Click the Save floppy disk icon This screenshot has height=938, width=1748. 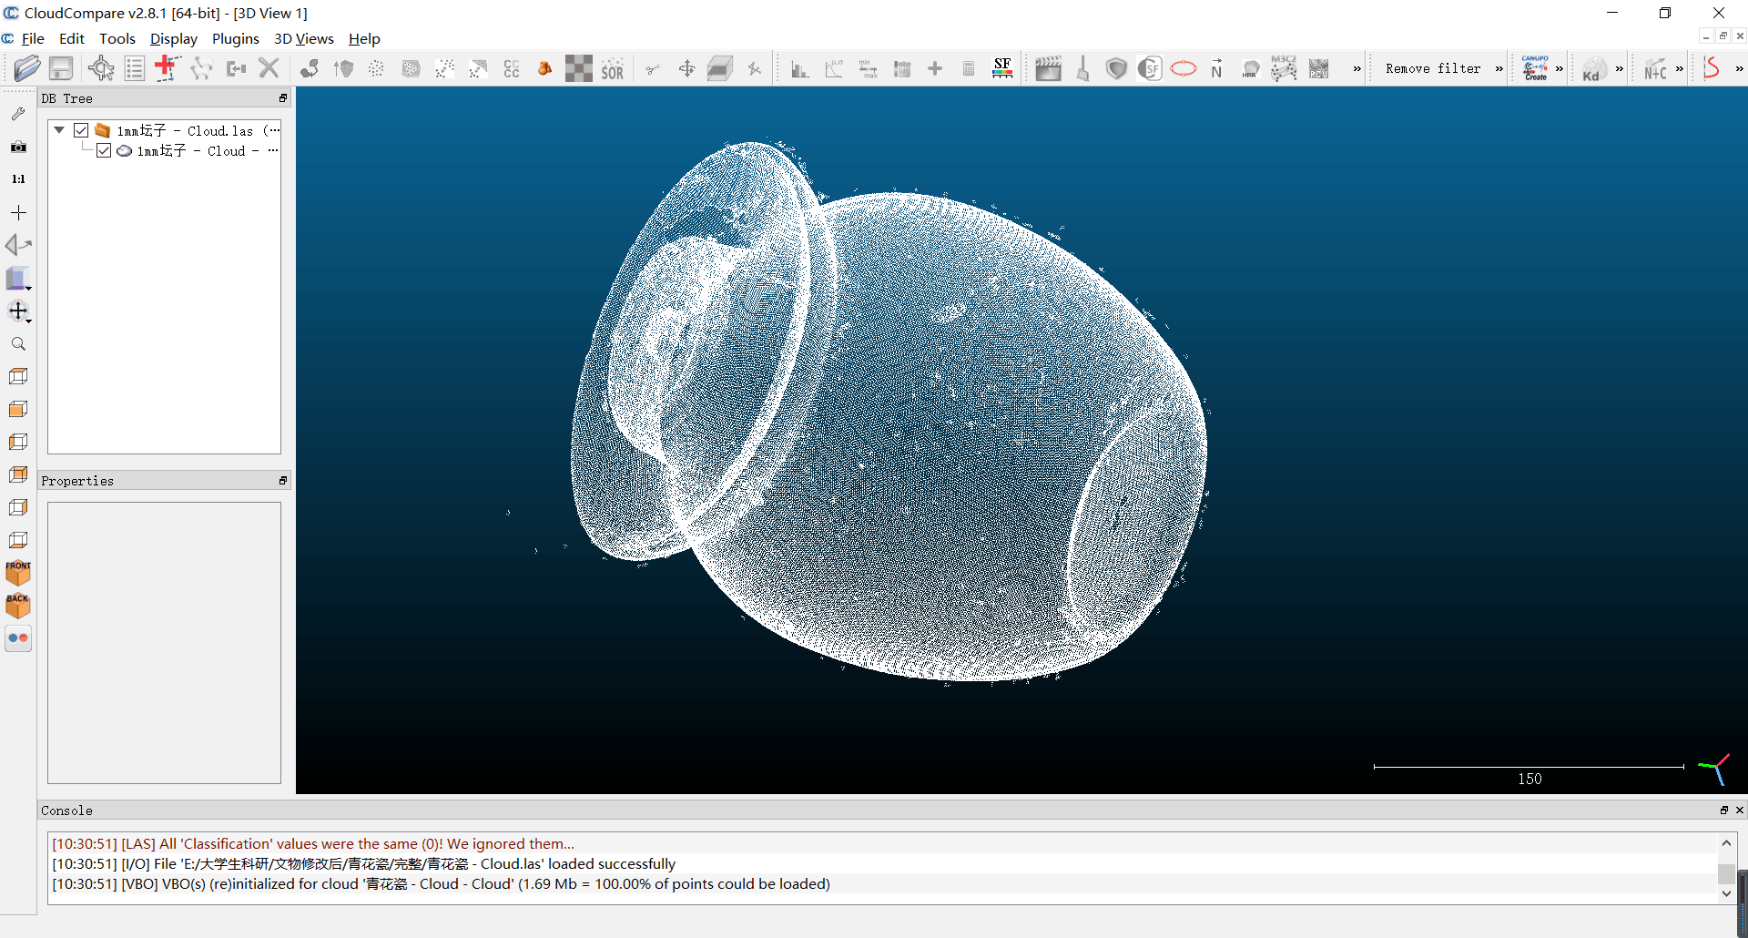pos(61,68)
